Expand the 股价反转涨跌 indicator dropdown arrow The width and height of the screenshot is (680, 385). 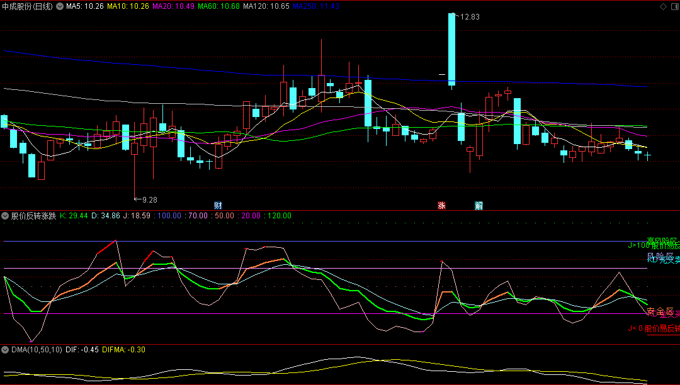(5, 216)
